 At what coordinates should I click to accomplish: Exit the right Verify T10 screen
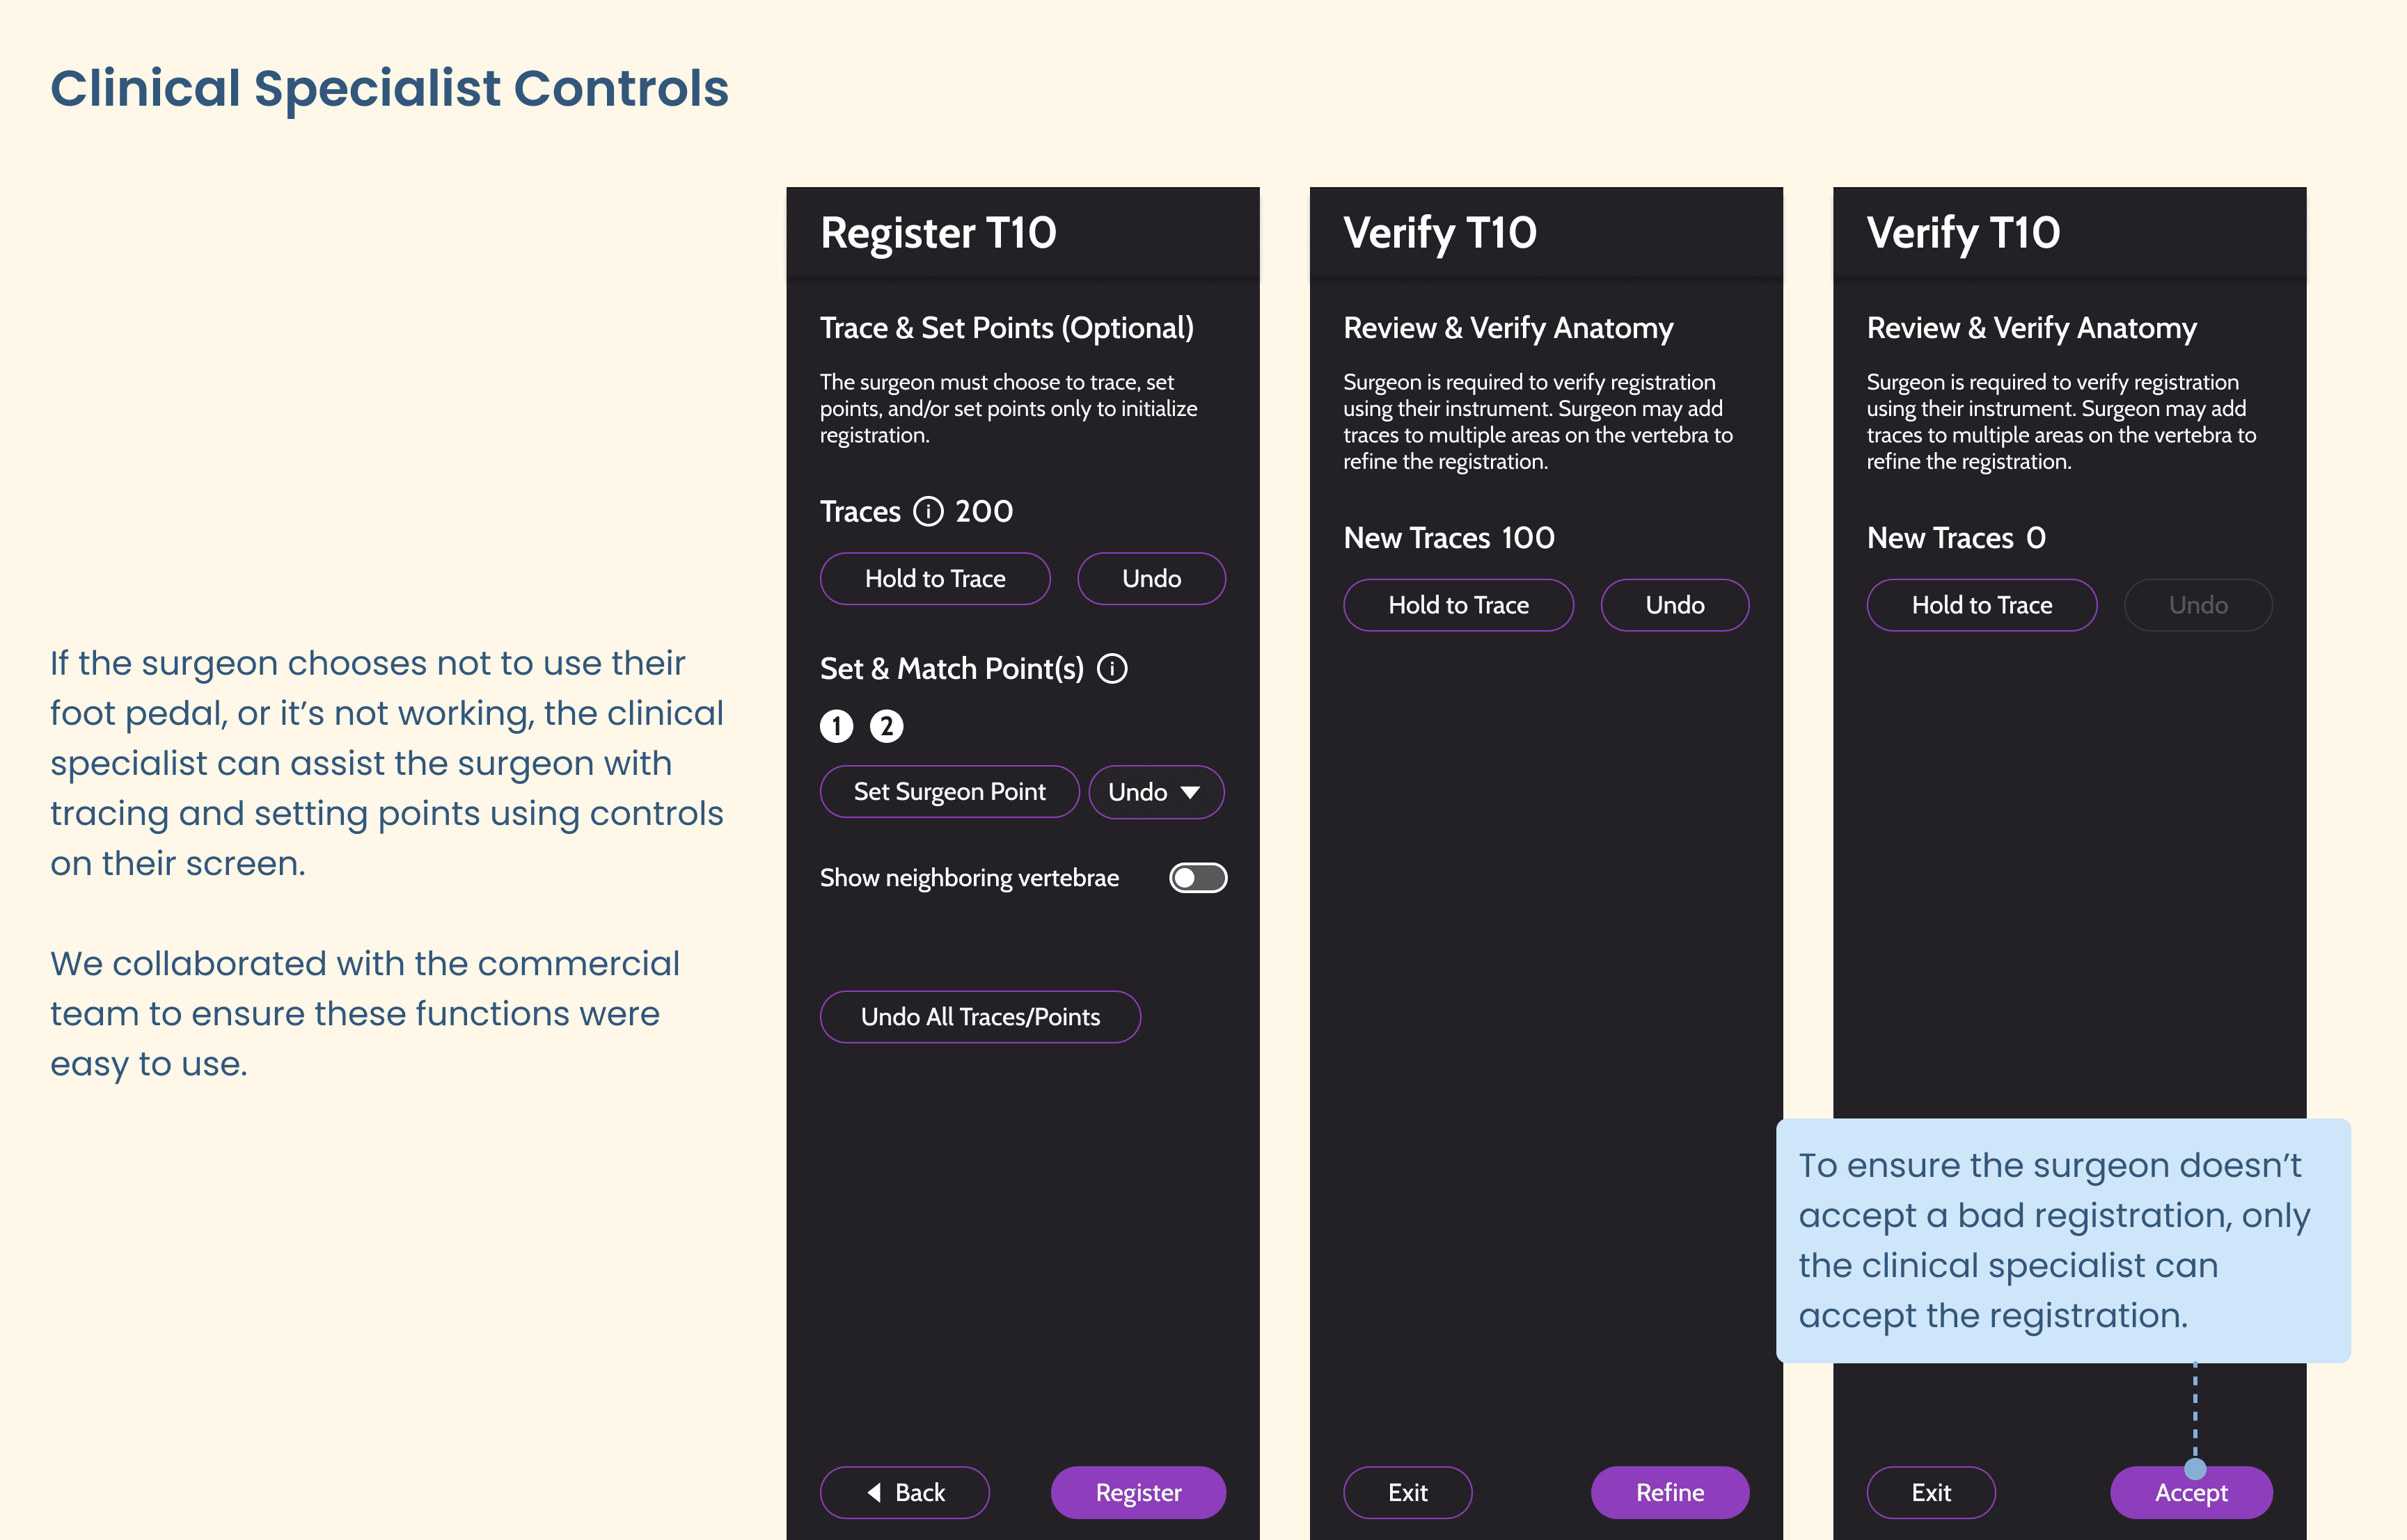pyautogui.click(x=1931, y=1492)
